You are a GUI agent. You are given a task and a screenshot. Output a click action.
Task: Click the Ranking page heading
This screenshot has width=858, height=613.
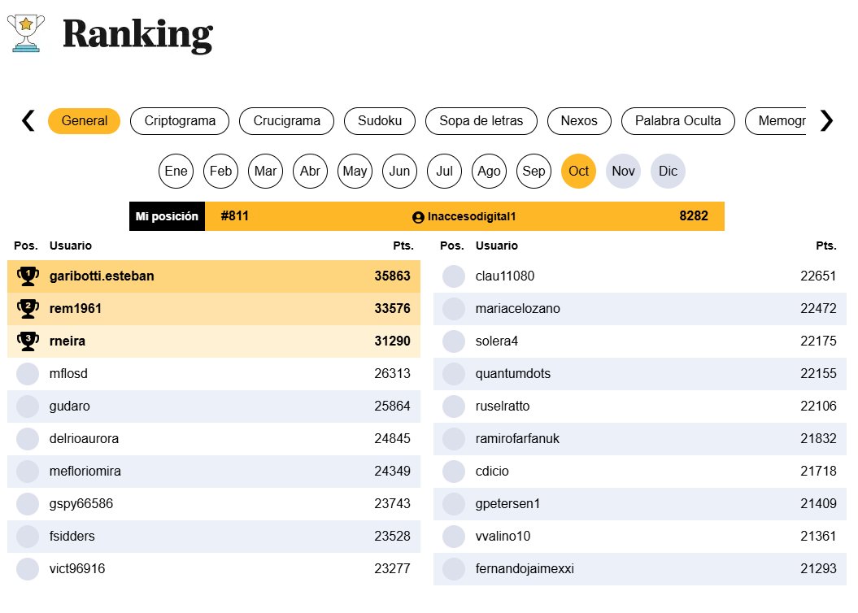[138, 36]
